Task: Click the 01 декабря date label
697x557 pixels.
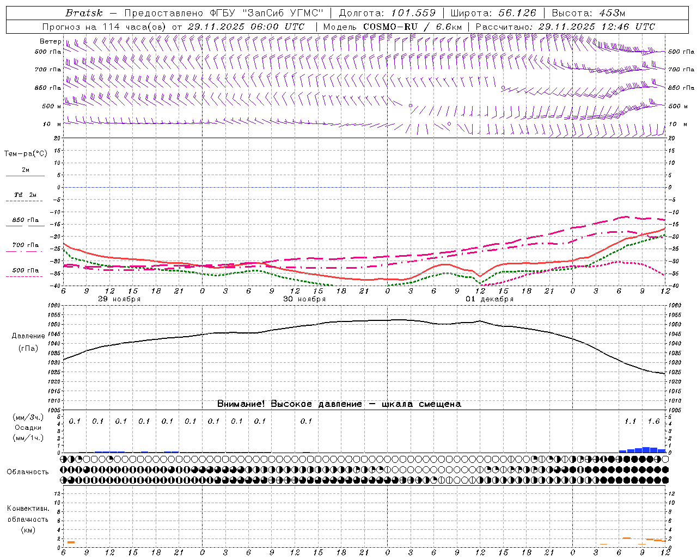Action: click(490, 299)
